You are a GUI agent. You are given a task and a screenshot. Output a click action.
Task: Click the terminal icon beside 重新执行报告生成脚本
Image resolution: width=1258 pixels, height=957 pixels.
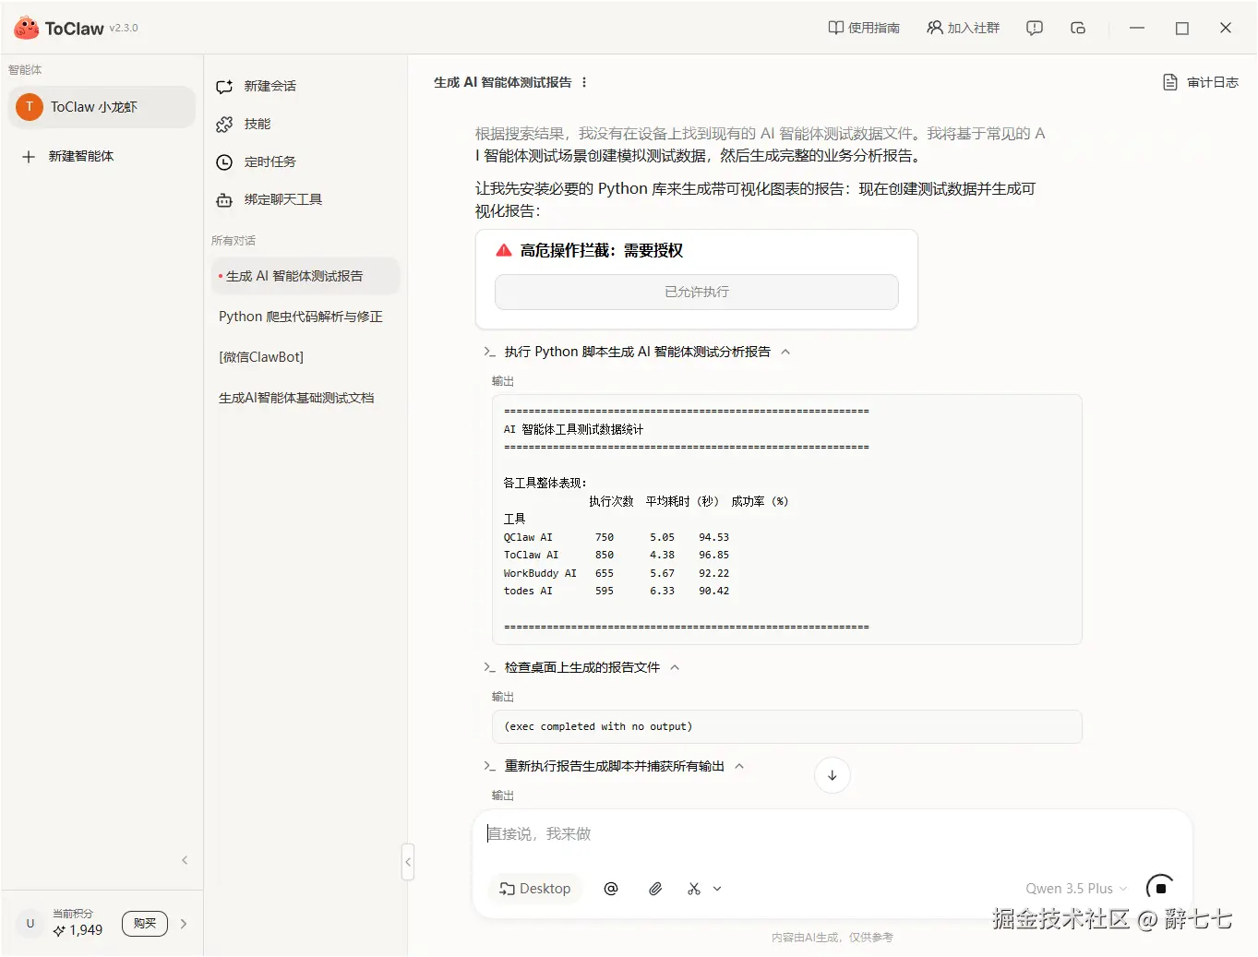pos(490,766)
